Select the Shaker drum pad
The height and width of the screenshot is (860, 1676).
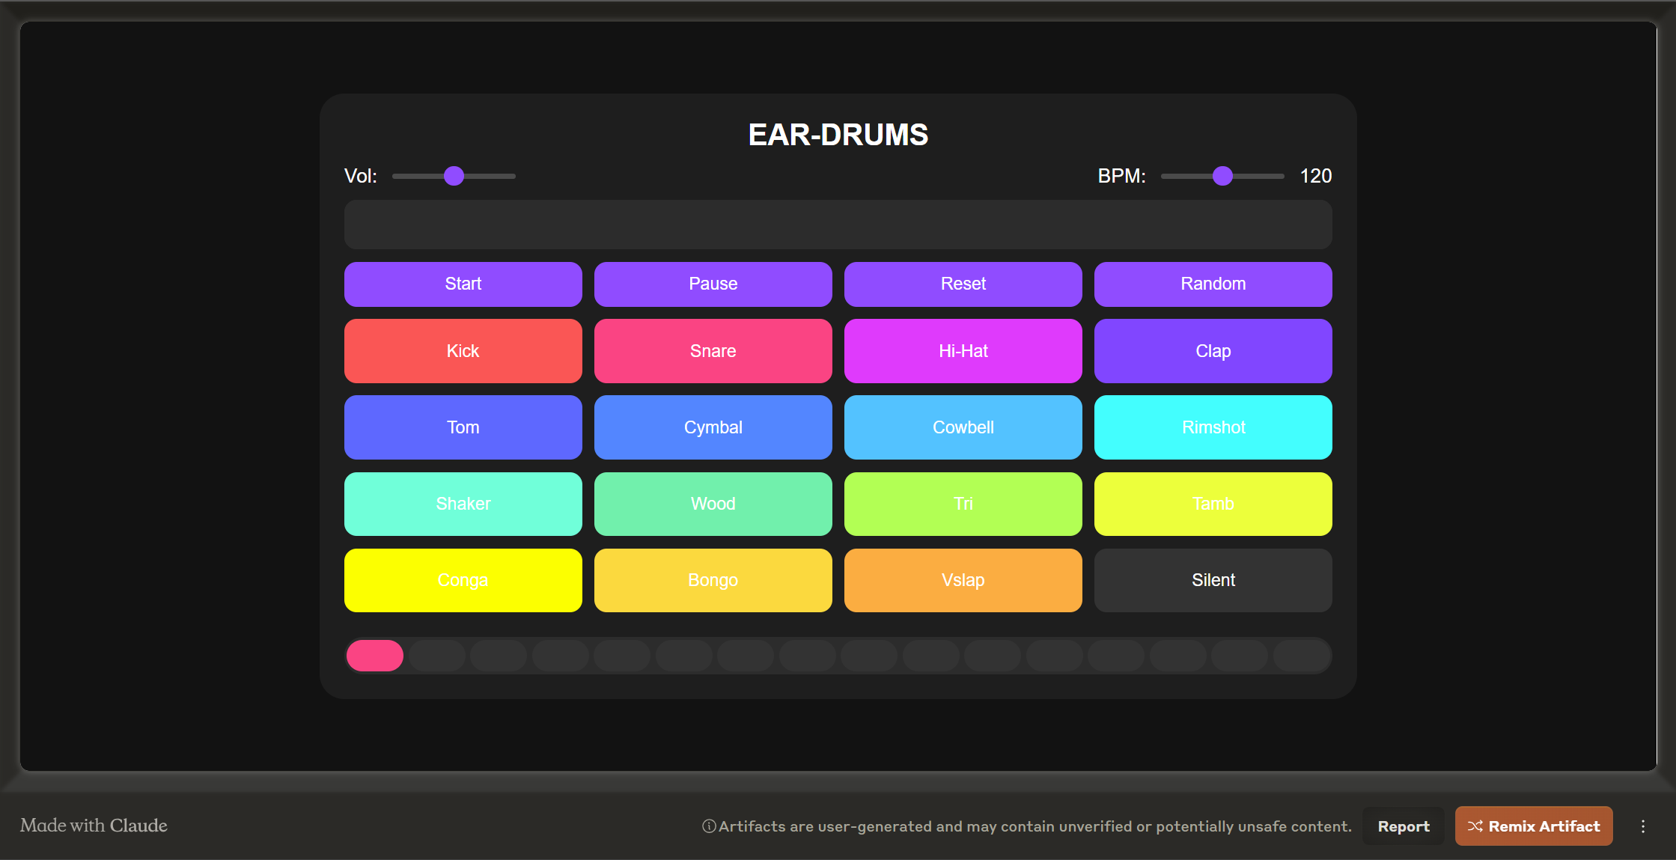pyautogui.click(x=462, y=502)
